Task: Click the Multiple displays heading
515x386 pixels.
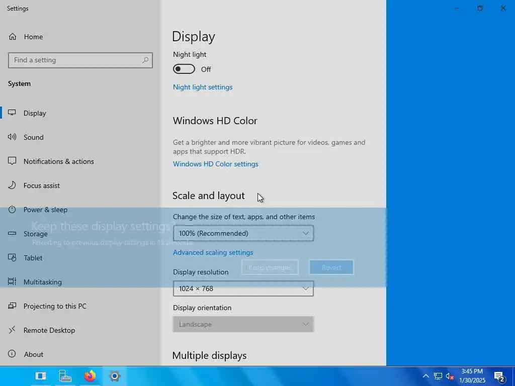Action: pos(209,355)
